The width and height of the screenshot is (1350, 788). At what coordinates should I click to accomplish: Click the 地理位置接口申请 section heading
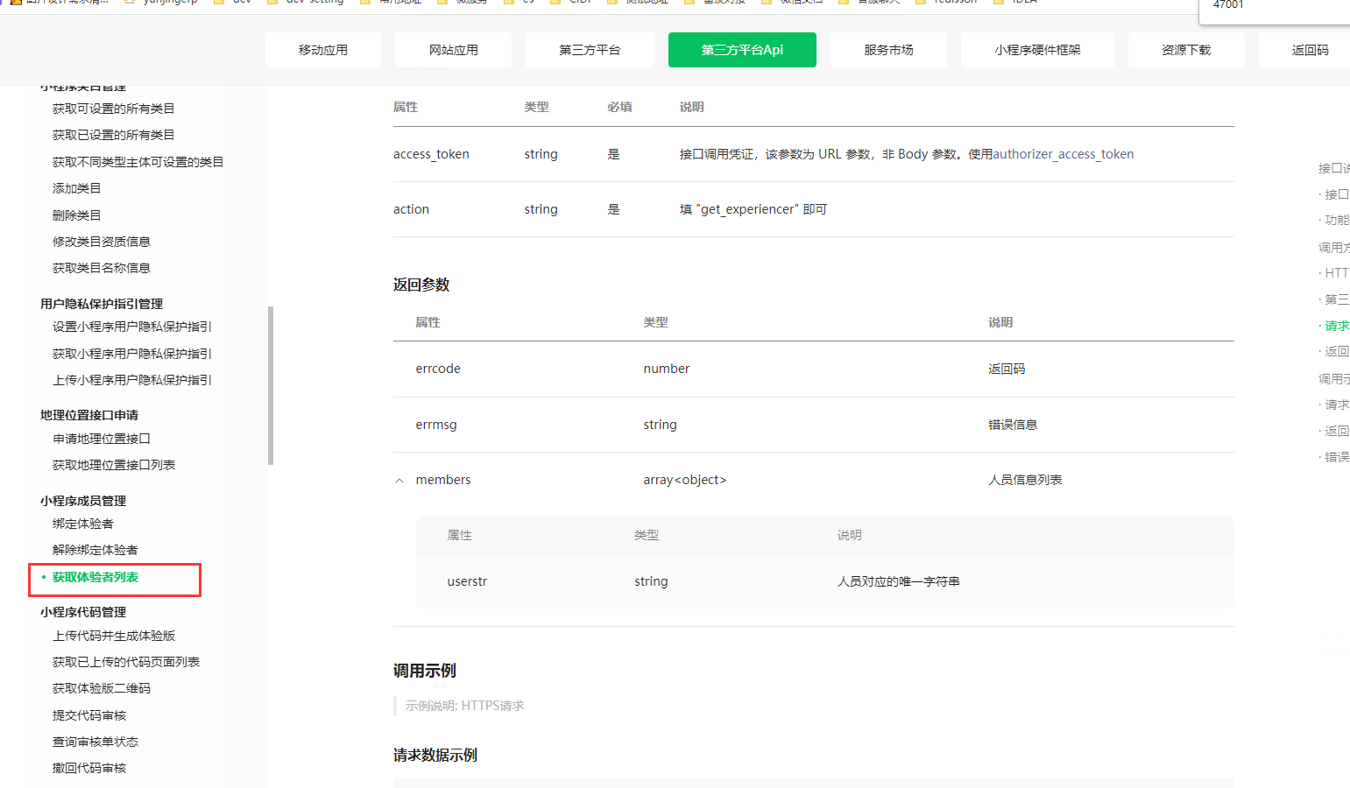pyautogui.click(x=89, y=415)
